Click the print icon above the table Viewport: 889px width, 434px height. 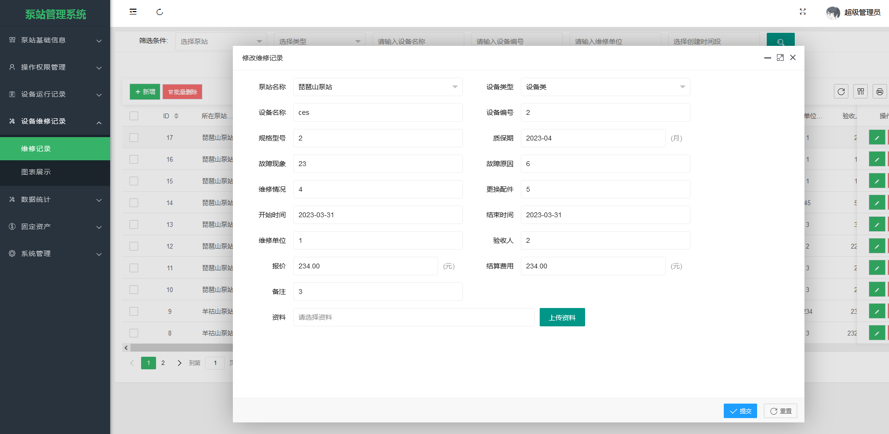point(880,92)
